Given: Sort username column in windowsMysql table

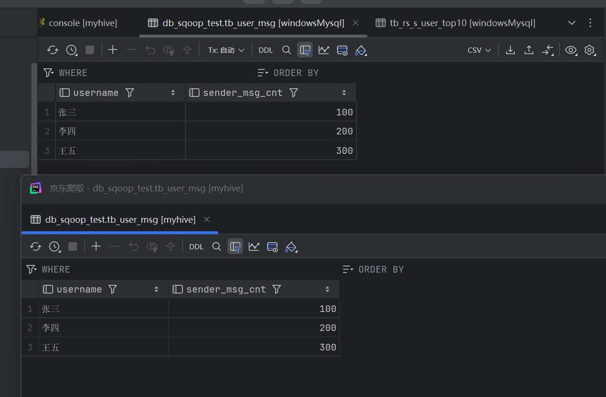Looking at the screenshot, I should point(173,93).
